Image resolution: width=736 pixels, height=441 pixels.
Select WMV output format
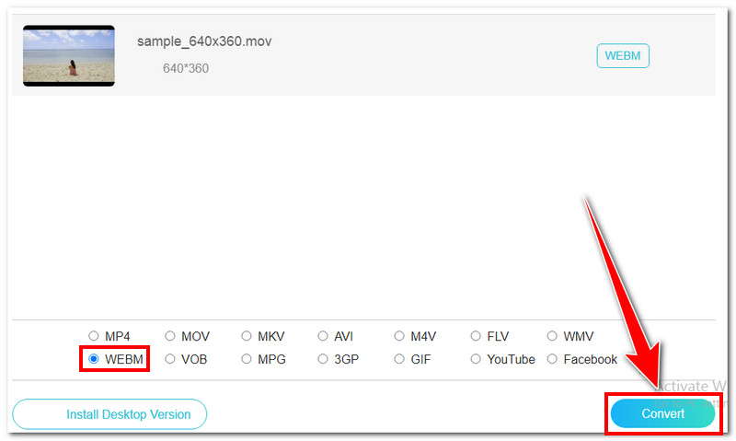pos(552,336)
